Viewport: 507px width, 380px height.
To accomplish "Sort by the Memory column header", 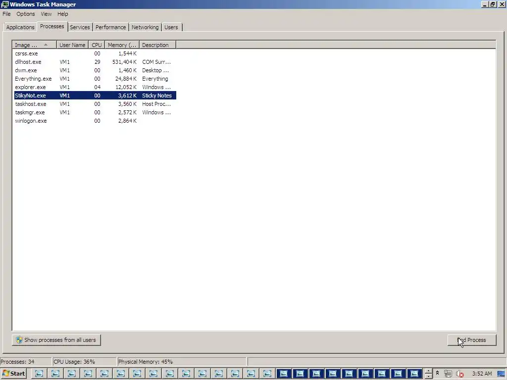I will point(122,45).
